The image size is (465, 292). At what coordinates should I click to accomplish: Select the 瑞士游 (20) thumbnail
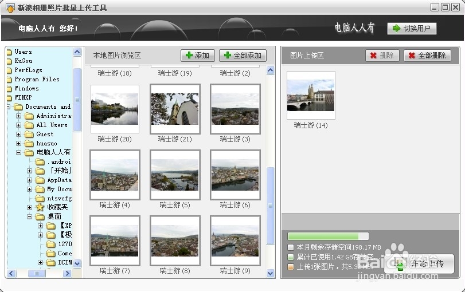pos(115,109)
